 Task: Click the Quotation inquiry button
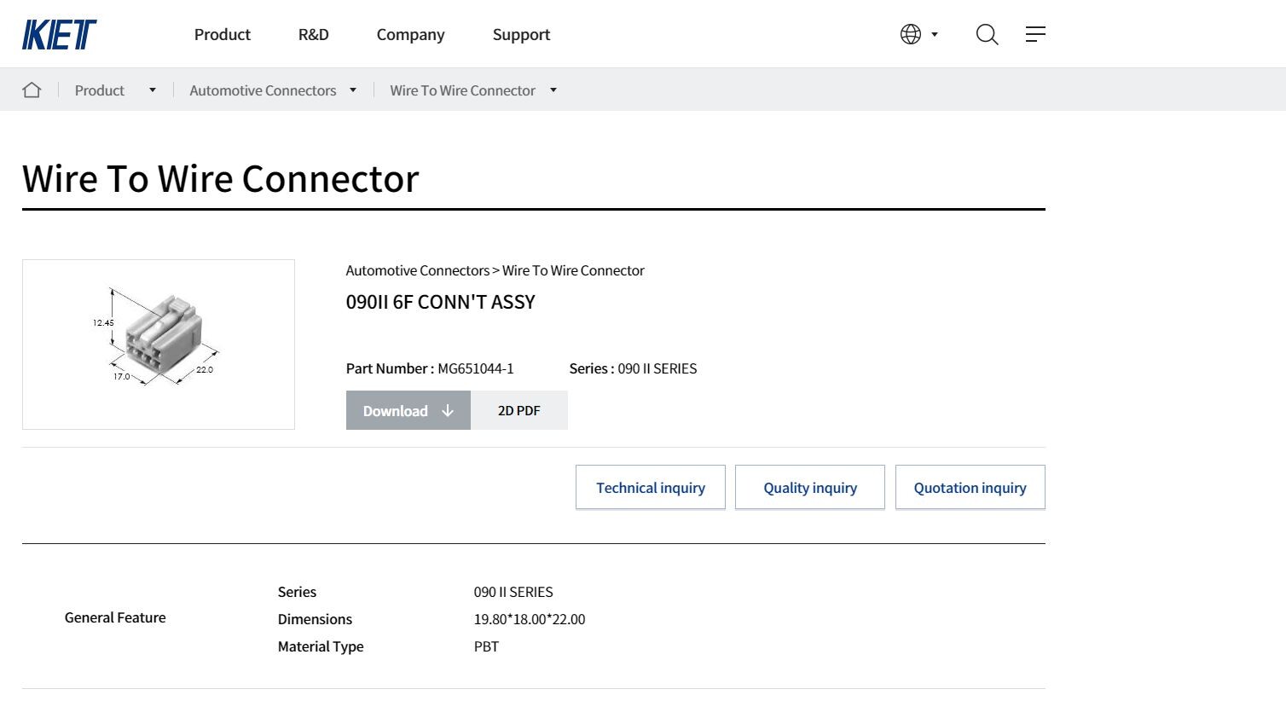(x=970, y=487)
